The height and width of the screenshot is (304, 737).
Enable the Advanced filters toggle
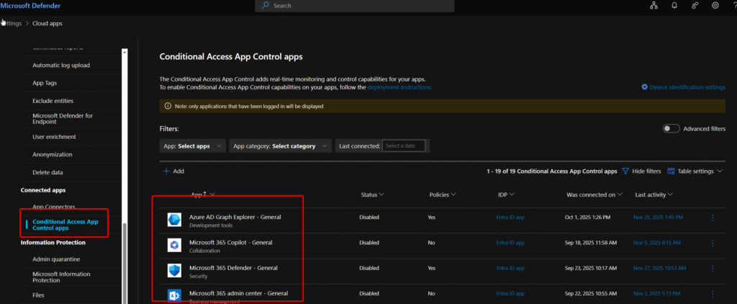[x=671, y=128]
